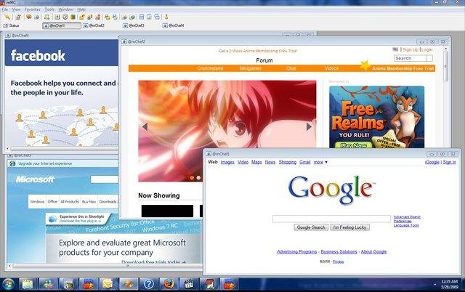The width and height of the screenshot is (465, 292).
Task: Open the Window menu
Action: (65, 9)
